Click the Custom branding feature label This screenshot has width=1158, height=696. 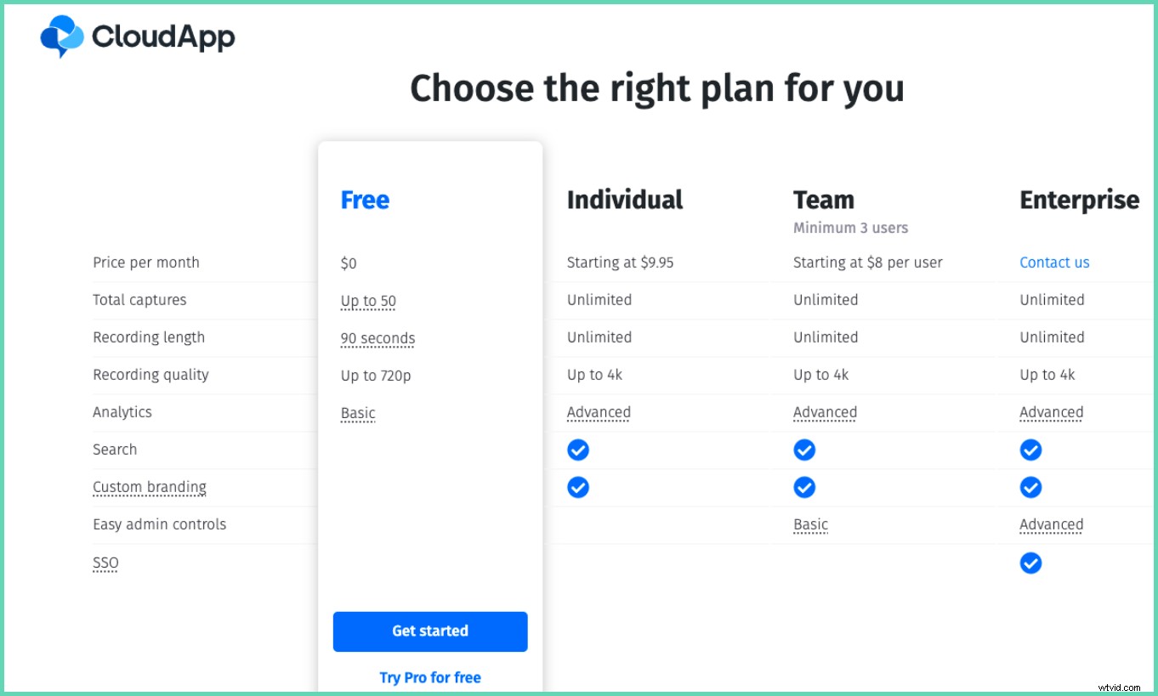click(150, 487)
